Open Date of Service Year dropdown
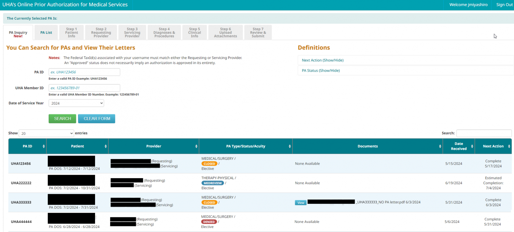This screenshot has width=514, height=232. [76, 103]
